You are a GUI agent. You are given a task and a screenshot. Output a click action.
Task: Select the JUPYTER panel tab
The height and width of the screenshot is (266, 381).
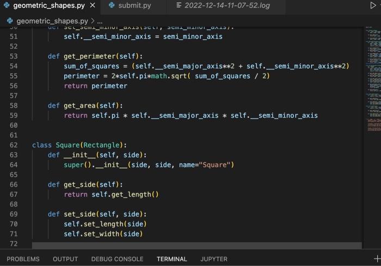(x=214, y=259)
